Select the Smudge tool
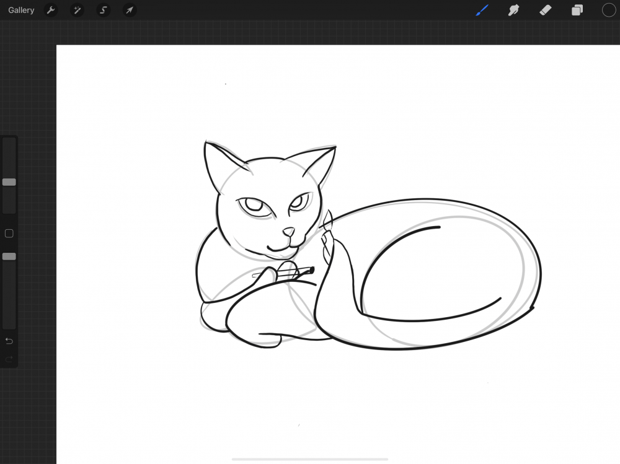620x464 pixels. tap(513, 11)
